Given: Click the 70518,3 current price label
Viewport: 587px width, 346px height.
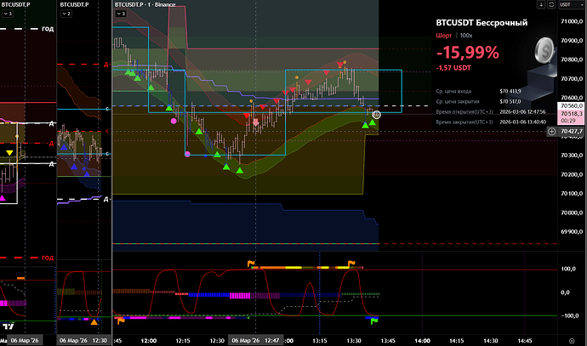Looking at the screenshot, I should coord(570,113).
